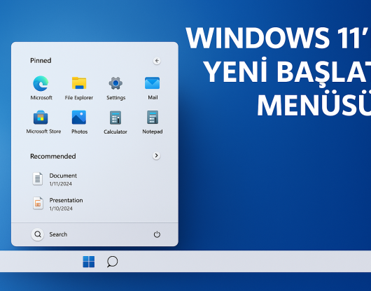This screenshot has width=371, height=291.
Task: Open the power options button
Action: 157,234
